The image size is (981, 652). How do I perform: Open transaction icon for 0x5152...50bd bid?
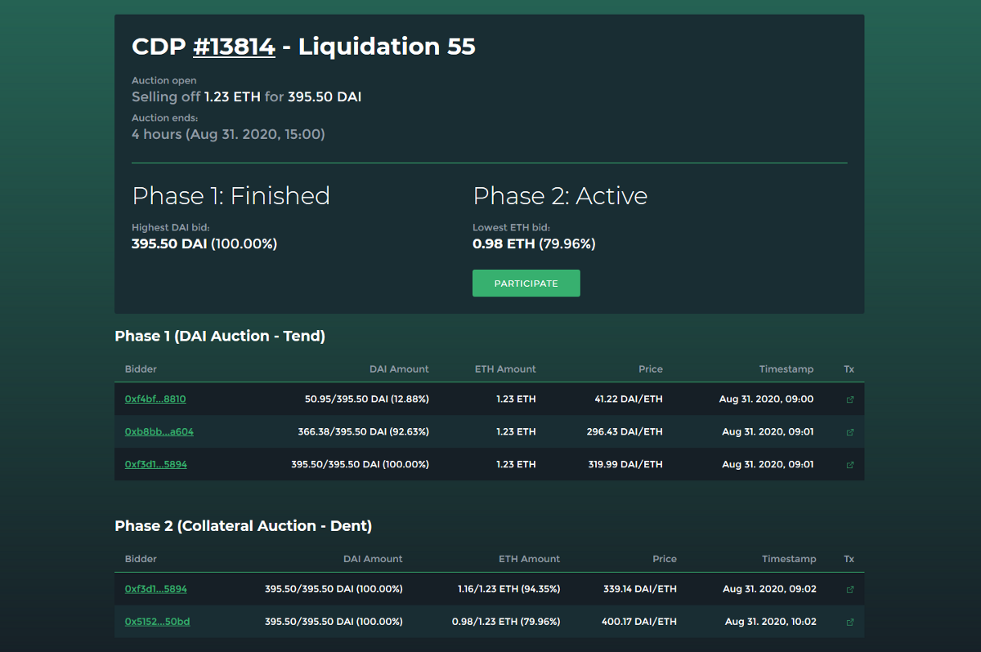pos(849,622)
